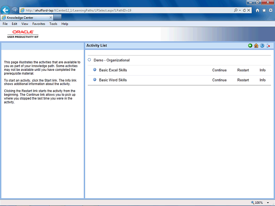Image resolution: width=275 pixels, height=206 pixels.
Task: Click the green back arrow in Activity List
Action: [250, 45]
